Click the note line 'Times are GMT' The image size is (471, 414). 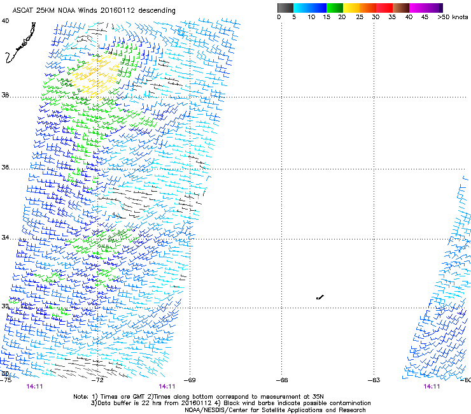tap(199, 397)
